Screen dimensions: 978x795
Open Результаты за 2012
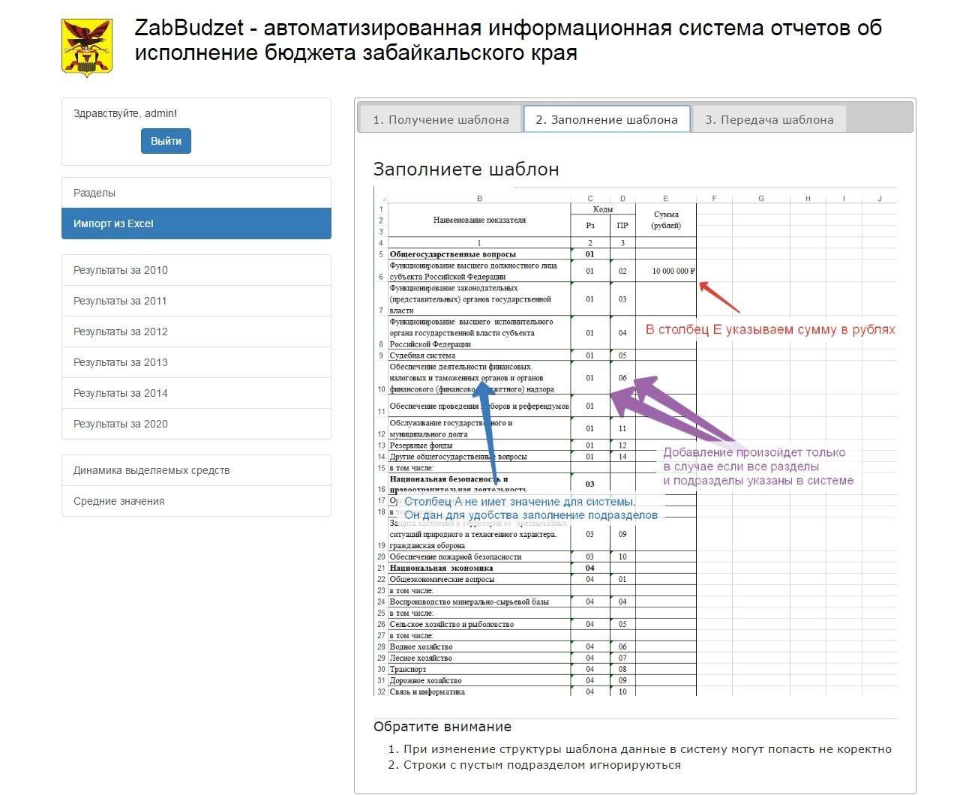click(196, 331)
